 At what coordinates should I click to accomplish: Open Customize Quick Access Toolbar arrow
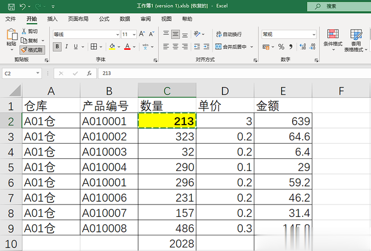(x=53, y=6)
